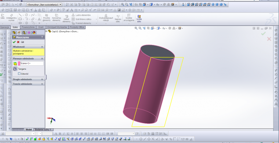Click the Ściana<1> reference selection box

[32, 63]
